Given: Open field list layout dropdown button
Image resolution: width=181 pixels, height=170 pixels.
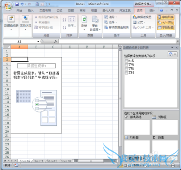Looking at the screenshot, I should click(x=173, y=54).
